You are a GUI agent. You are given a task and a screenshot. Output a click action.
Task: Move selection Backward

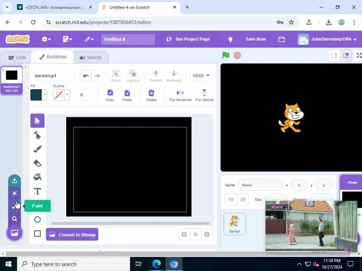point(174,76)
